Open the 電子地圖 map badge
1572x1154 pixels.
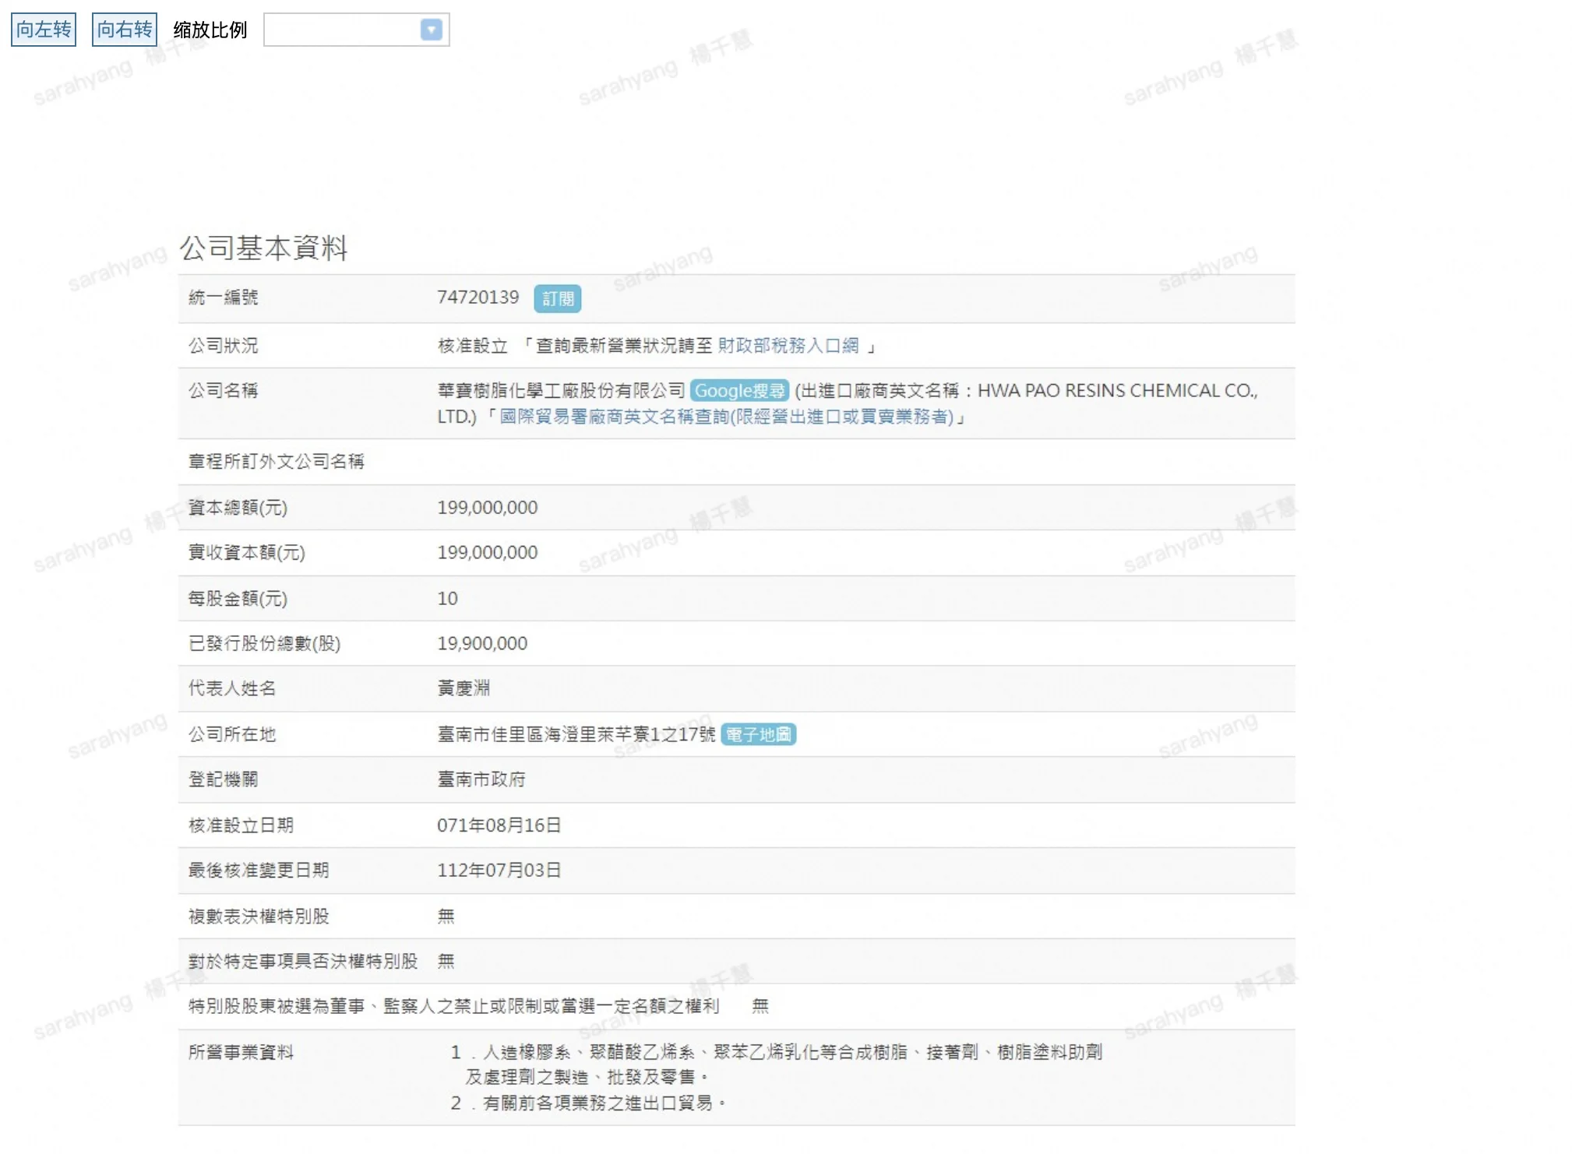click(758, 734)
